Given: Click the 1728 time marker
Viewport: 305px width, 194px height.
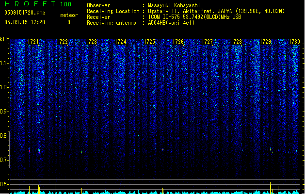Looking at the screenshot, I should point(236,42).
